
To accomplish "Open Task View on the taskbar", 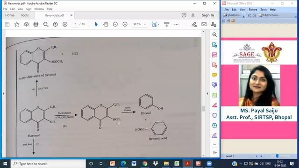I will (101, 164).
